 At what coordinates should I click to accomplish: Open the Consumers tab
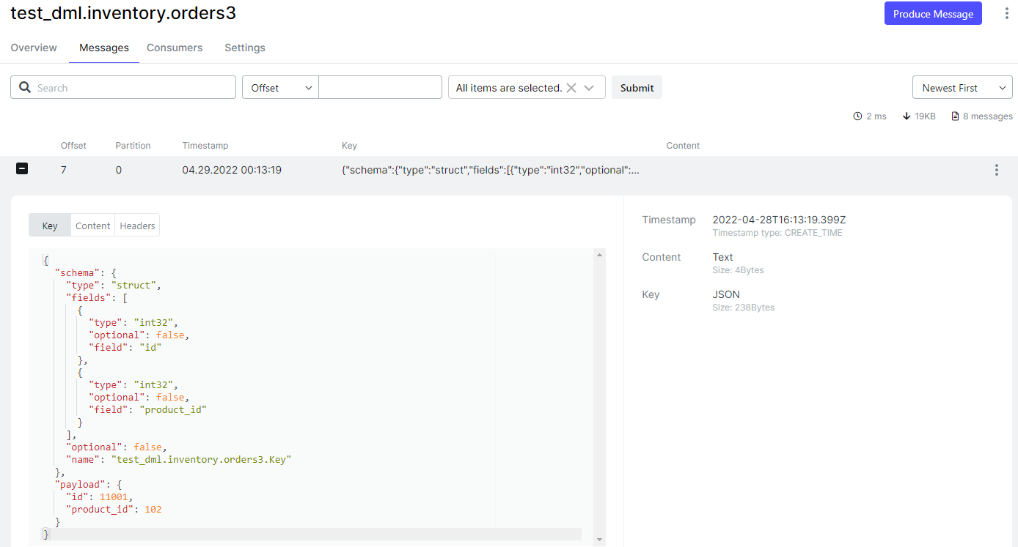tap(175, 48)
